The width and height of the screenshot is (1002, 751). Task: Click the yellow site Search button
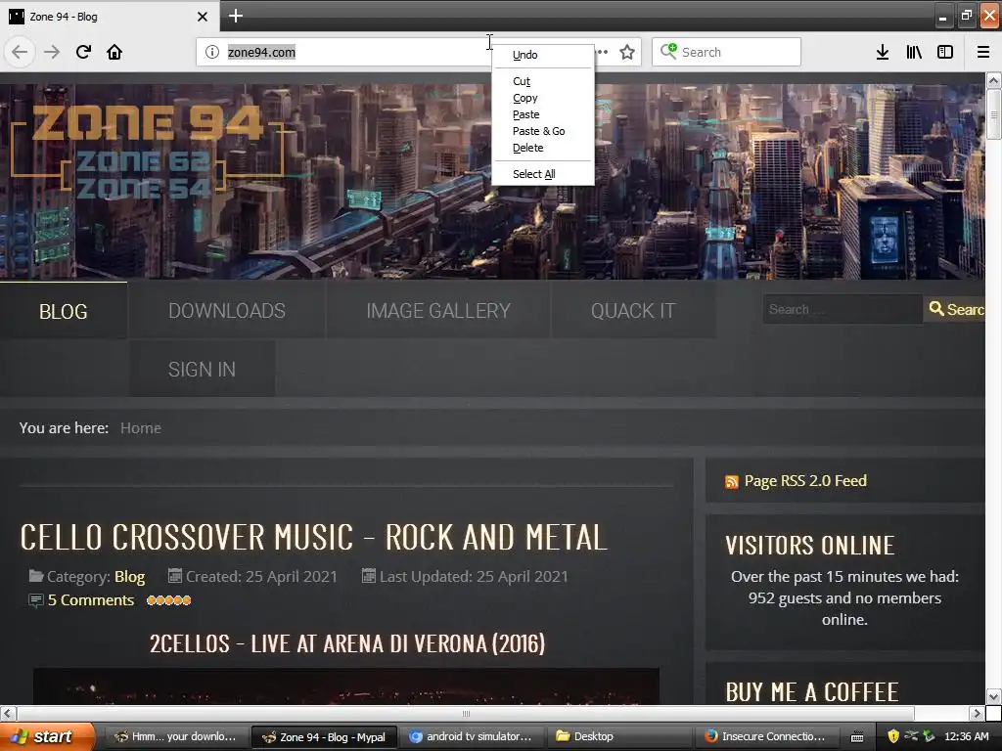point(955,309)
